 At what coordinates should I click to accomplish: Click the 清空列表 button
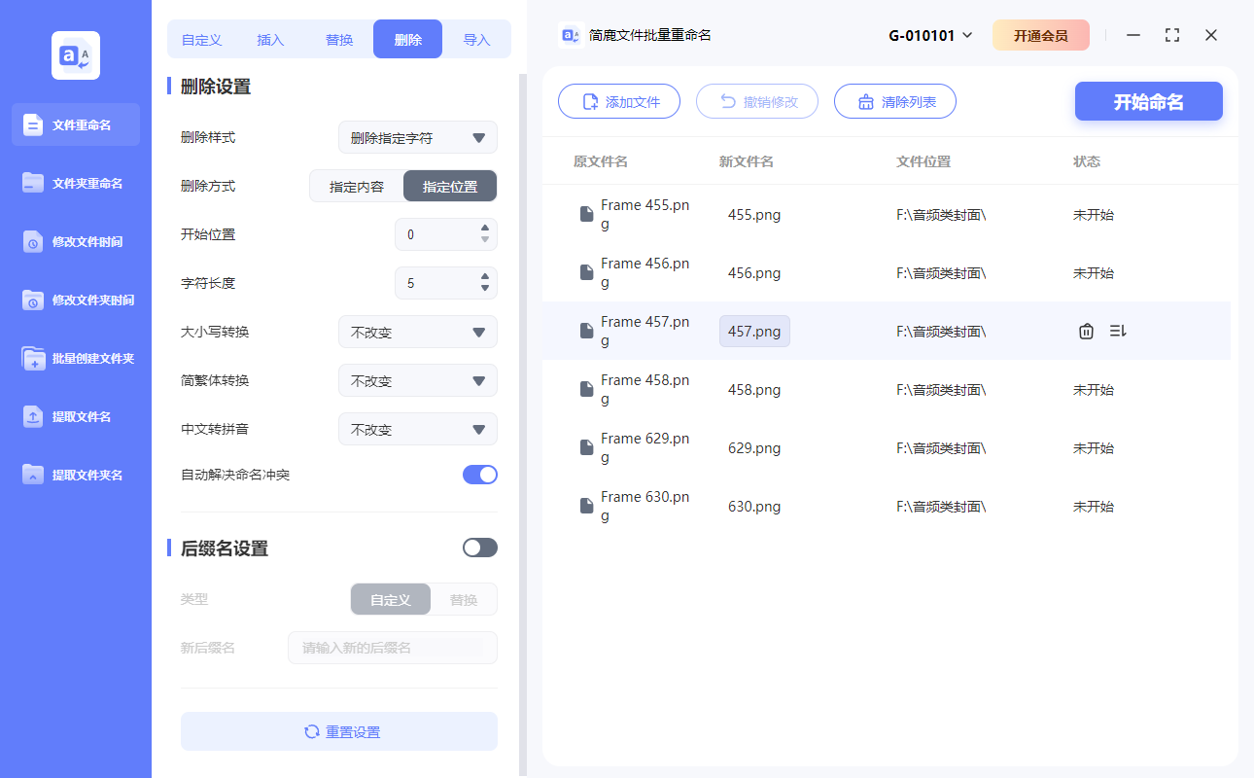pos(894,101)
